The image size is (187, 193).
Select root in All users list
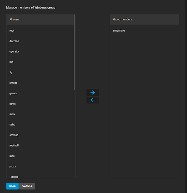[40, 30]
